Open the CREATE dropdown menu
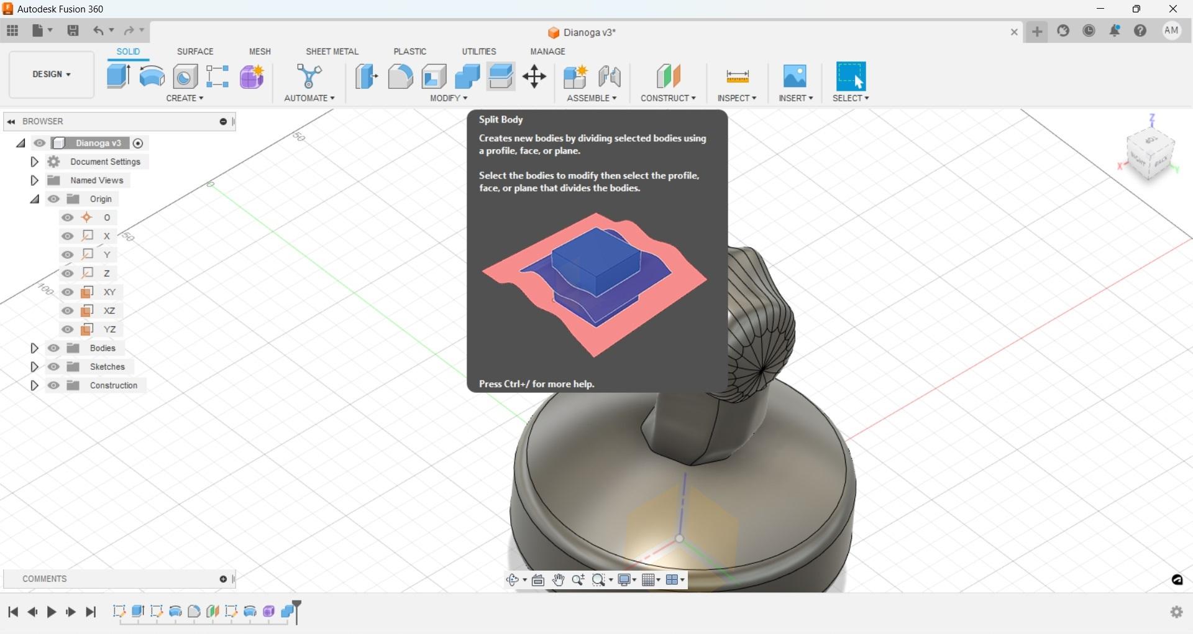Viewport: 1193px width, 634px height. coord(185,98)
